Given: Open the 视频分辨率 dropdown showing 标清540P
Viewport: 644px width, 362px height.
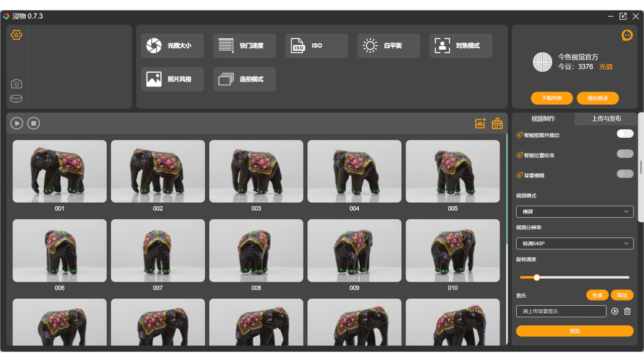Looking at the screenshot, I should click(x=575, y=243).
